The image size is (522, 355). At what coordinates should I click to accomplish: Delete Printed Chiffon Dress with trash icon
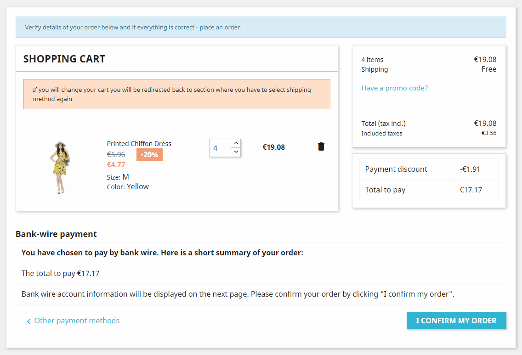click(x=321, y=147)
